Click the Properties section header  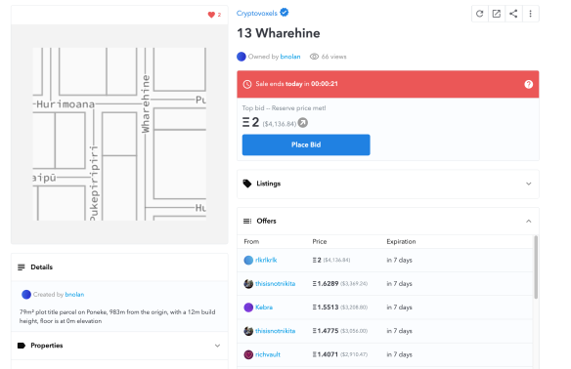tap(119, 346)
